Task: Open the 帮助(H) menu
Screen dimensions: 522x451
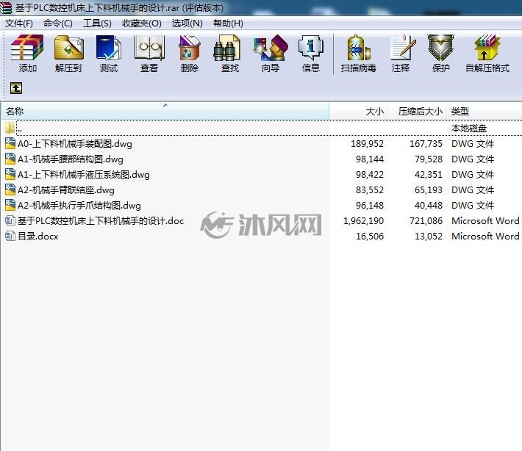Action: coord(228,24)
